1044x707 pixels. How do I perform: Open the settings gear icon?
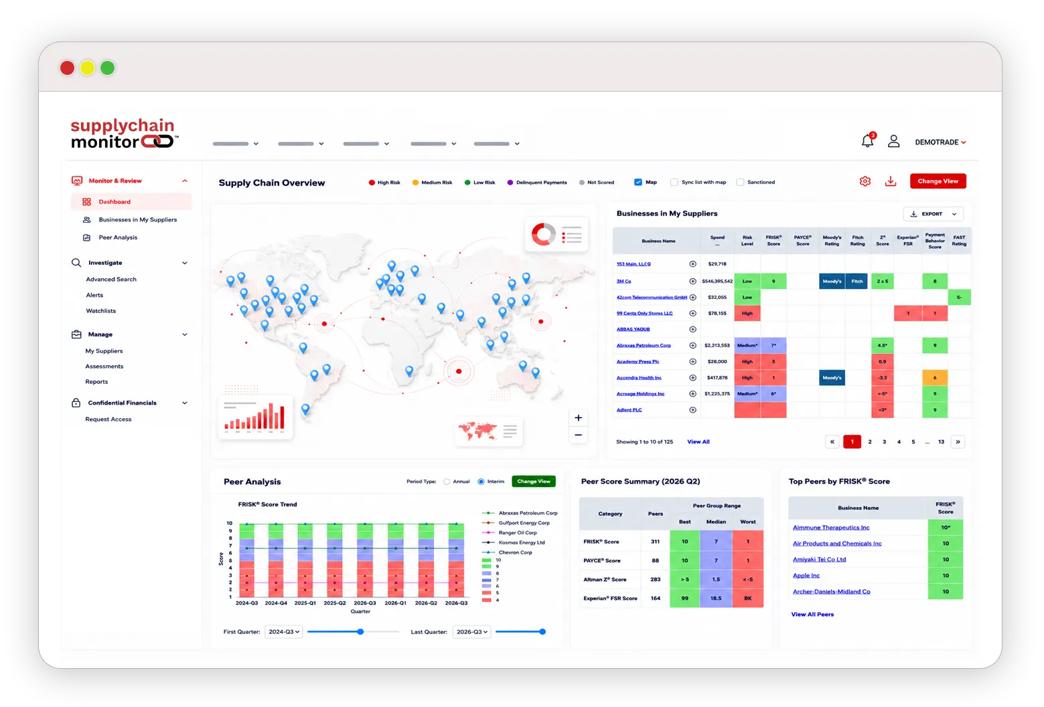pyautogui.click(x=865, y=181)
